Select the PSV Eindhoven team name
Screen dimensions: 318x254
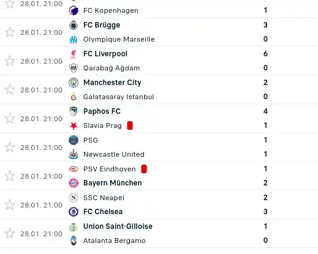click(x=110, y=169)
